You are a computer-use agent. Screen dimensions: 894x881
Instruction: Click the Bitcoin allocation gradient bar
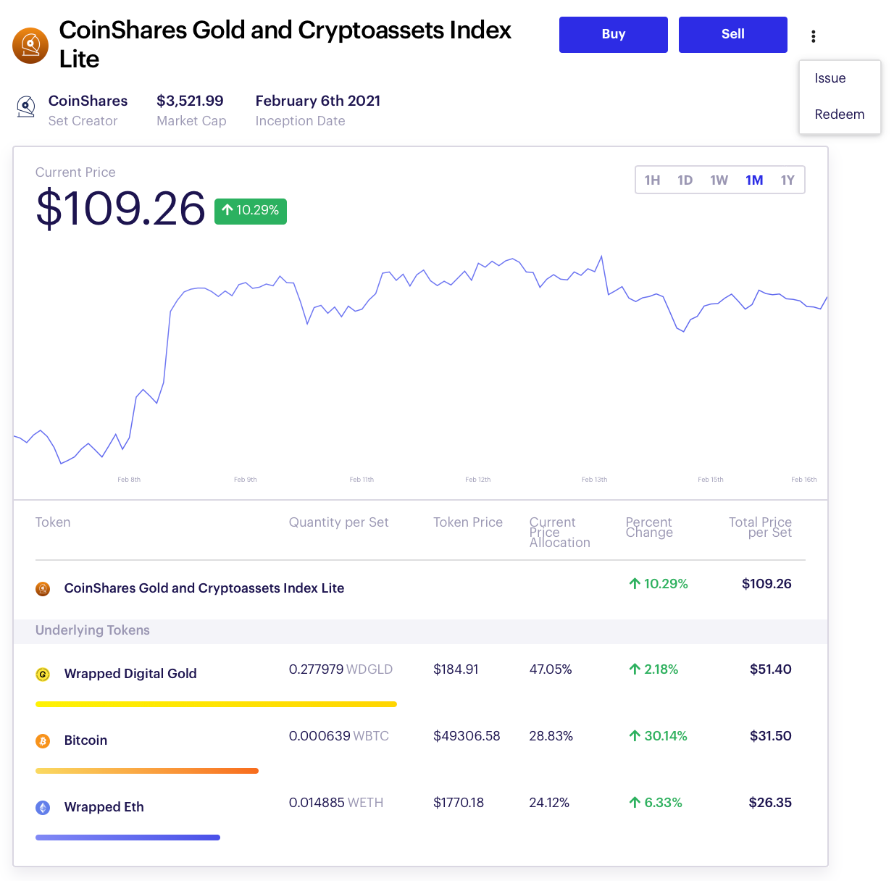click(x=147, y=770)
